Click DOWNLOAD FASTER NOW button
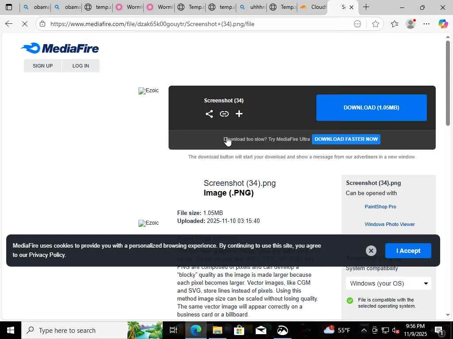The width and height of the screenshot is (453, 339). [346, 139]
